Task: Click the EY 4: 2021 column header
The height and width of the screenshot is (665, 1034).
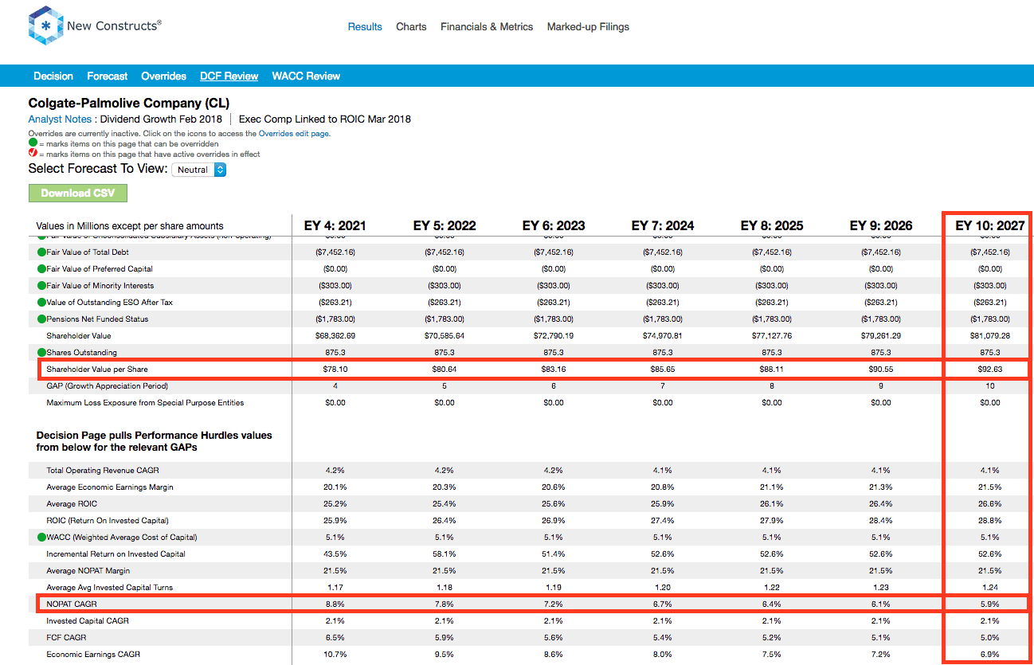Action: click(335, 225)
